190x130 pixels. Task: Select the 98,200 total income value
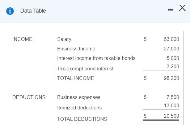[x=171, y=78]
